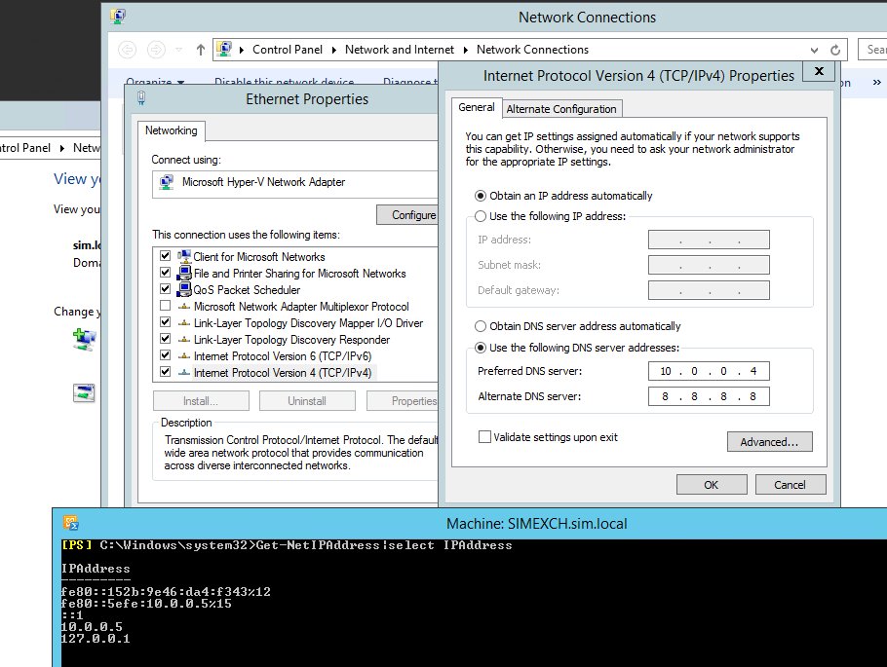Click Network Connections breadcrumb

click(x=532, y=50)
